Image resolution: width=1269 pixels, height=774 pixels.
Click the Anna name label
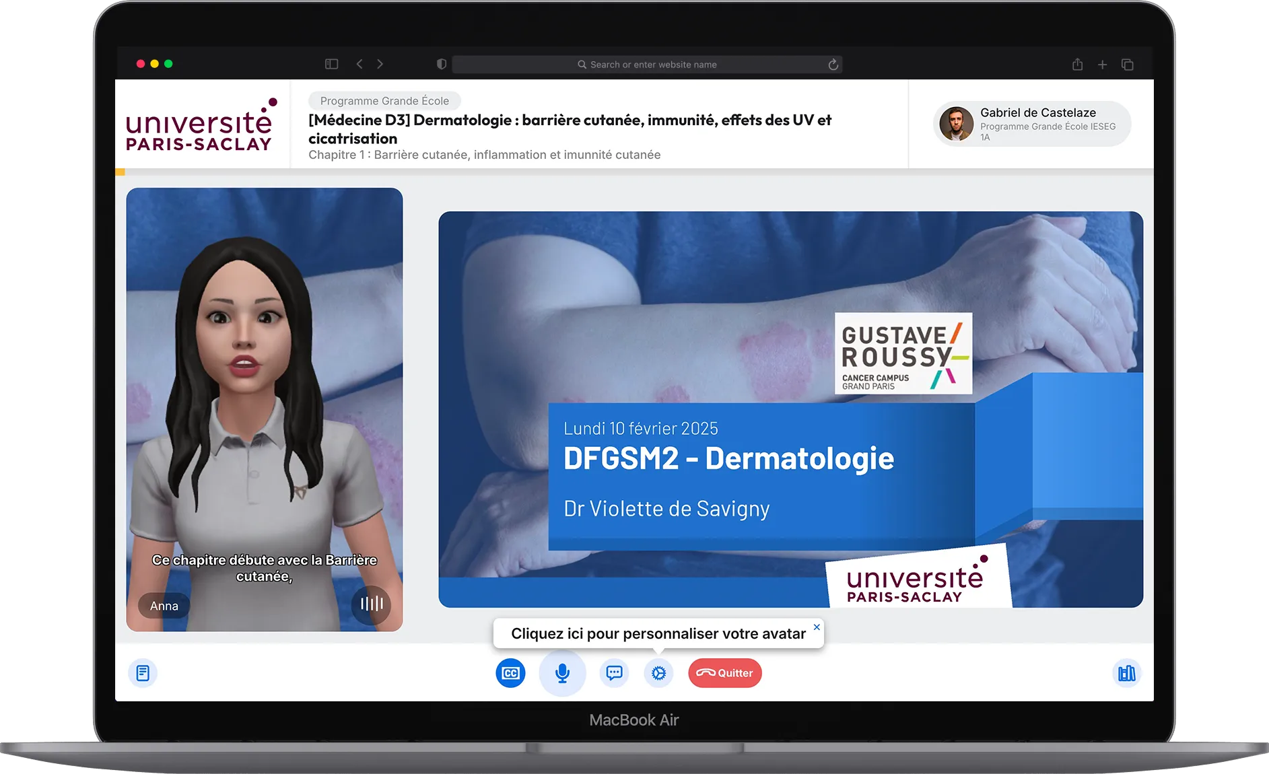point(164,606)
